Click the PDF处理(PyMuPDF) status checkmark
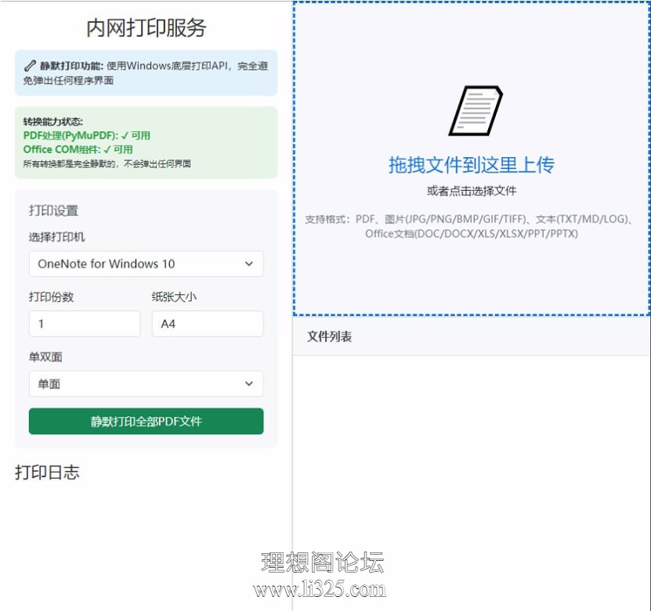This screenshot has width=651, height=611. (125, 135)
